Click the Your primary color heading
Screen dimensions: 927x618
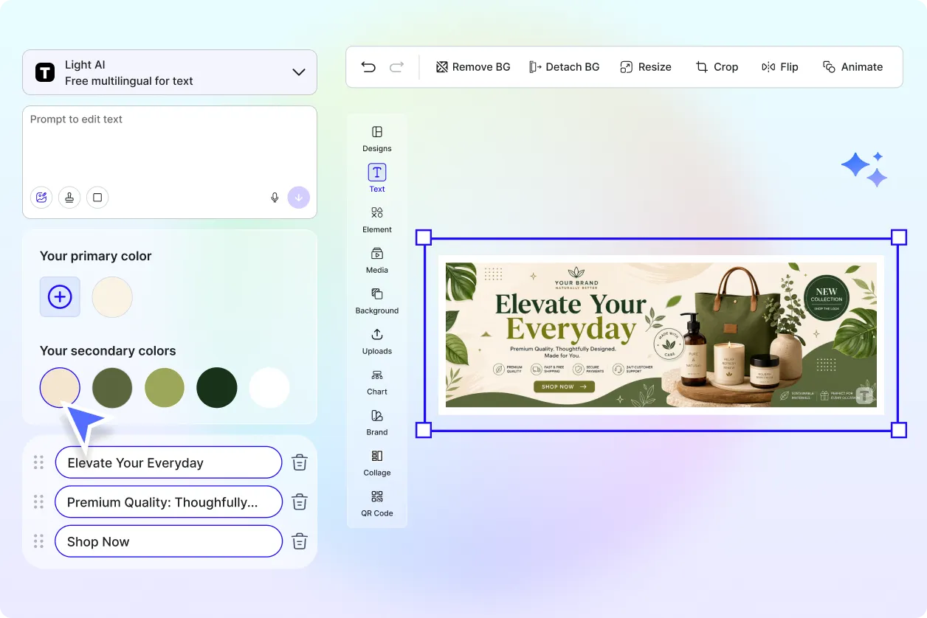[96, 256]
